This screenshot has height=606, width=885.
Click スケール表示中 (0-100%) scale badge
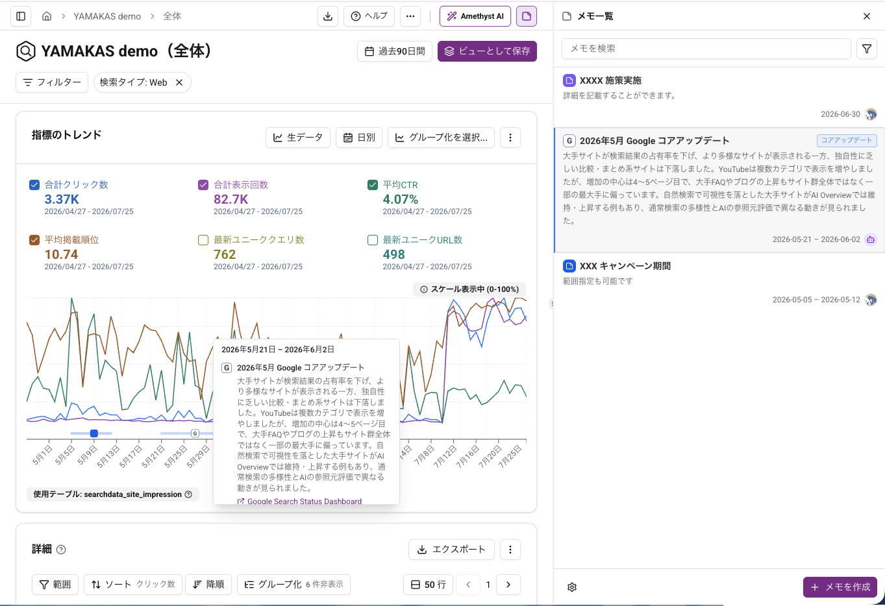469,289
